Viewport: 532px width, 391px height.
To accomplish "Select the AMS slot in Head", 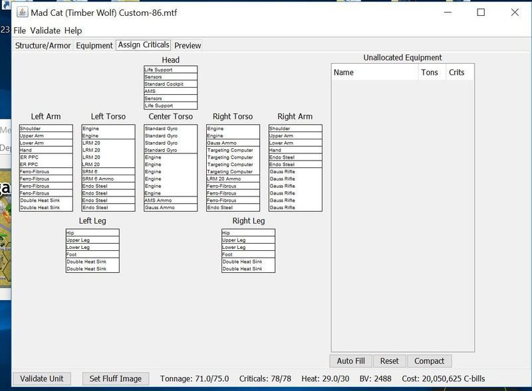I will [171, 91].
